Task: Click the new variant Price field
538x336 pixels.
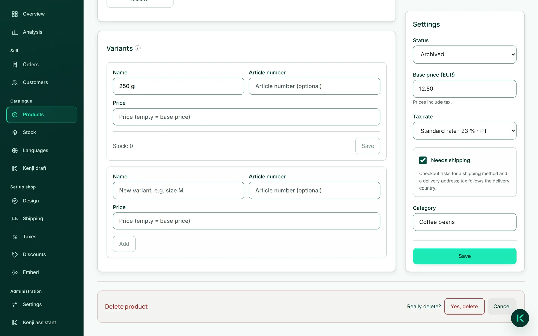Action: click(246, 221)
